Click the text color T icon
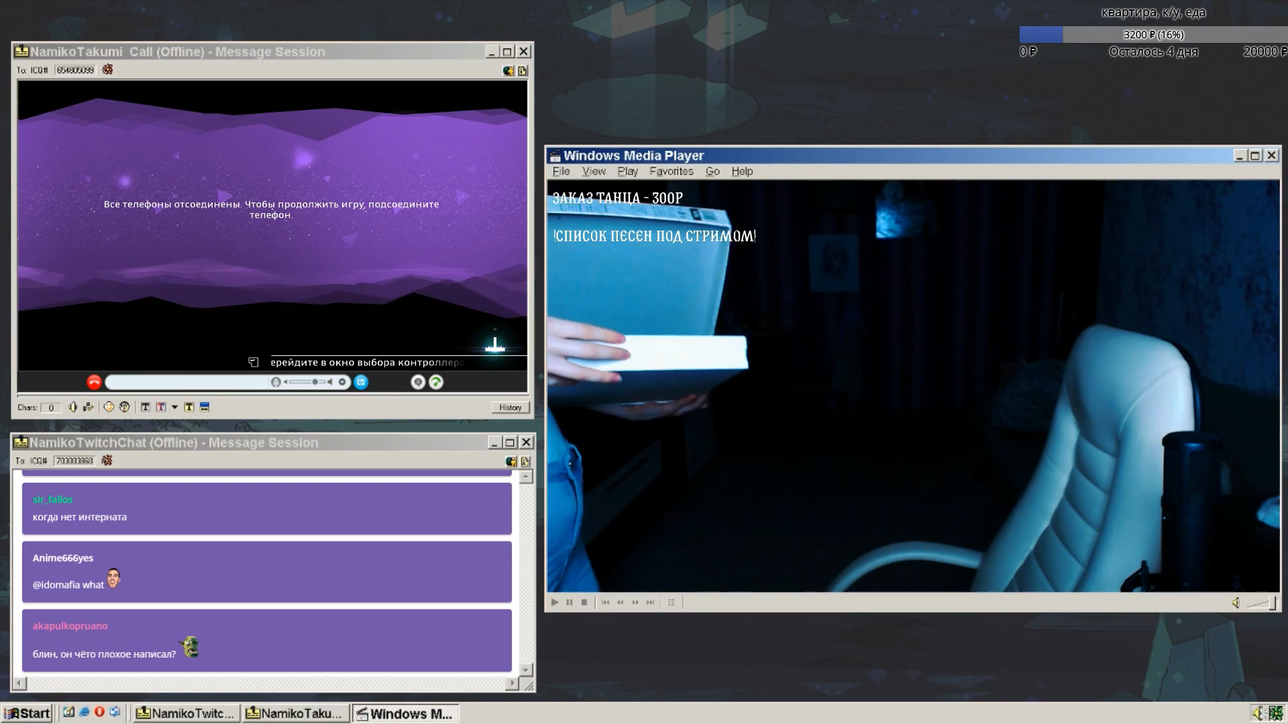 click(x=160, y=407)
